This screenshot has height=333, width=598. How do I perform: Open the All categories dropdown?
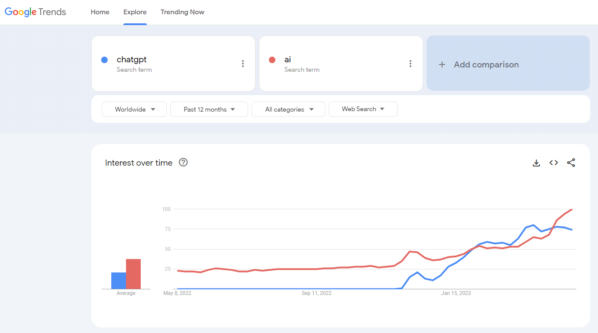click(288, 109)
